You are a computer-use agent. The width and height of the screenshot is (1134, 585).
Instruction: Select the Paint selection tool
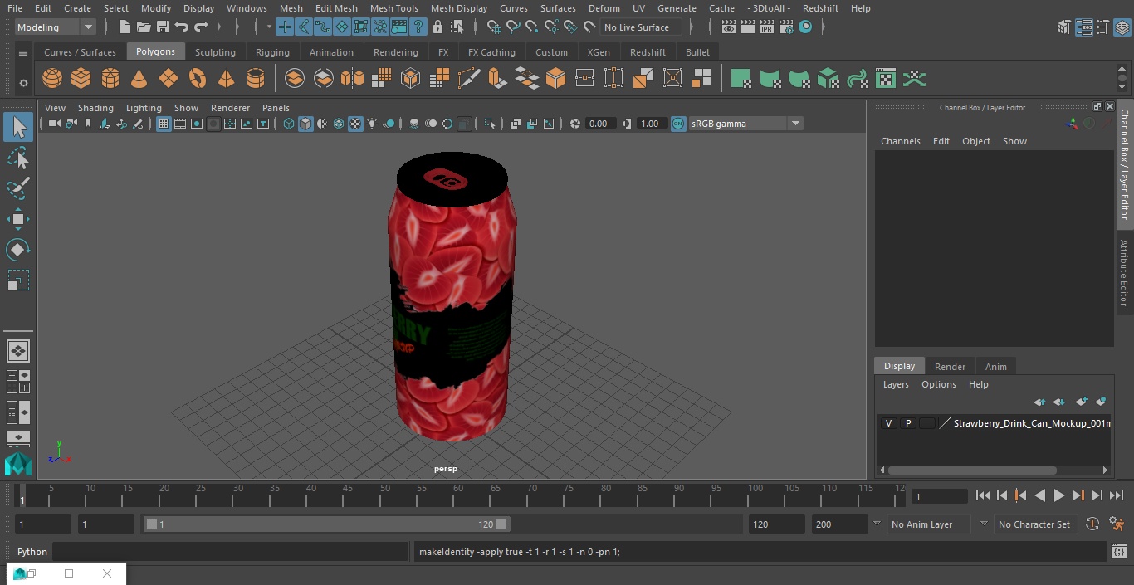[18, 188]
